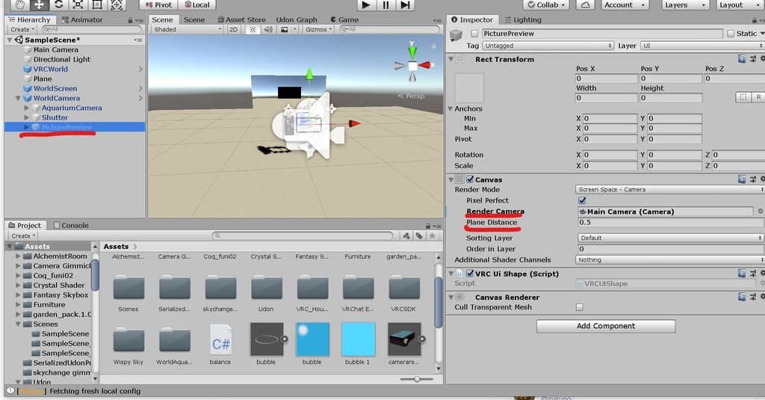Toggle 2D scene view
The height and width of the screenshot is (400, 765).
[x=234, y=29]
